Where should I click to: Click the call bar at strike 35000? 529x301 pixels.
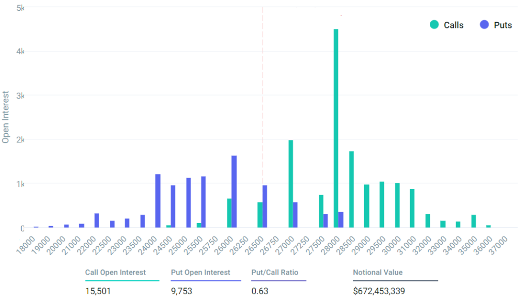473,221
